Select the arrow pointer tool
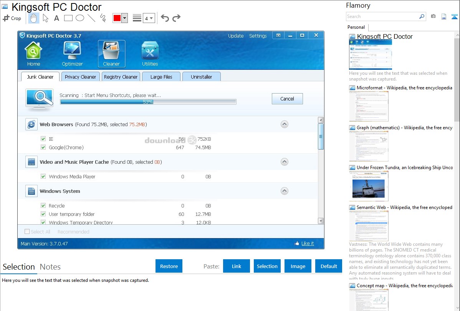460x311 pixels. (45, 18)
